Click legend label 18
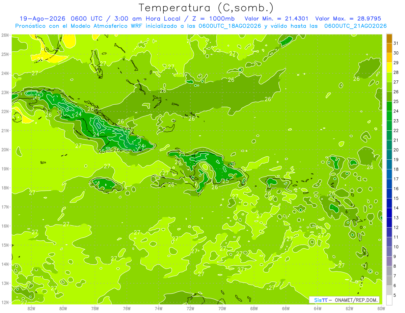 pos(396,169)
